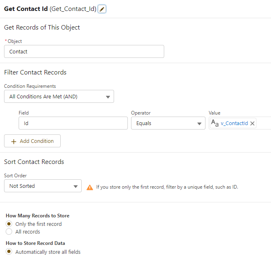The height and width of the screenshot is (255, 271).
Task: Click the Get Records of This Object heading
Action: [42, 28]
